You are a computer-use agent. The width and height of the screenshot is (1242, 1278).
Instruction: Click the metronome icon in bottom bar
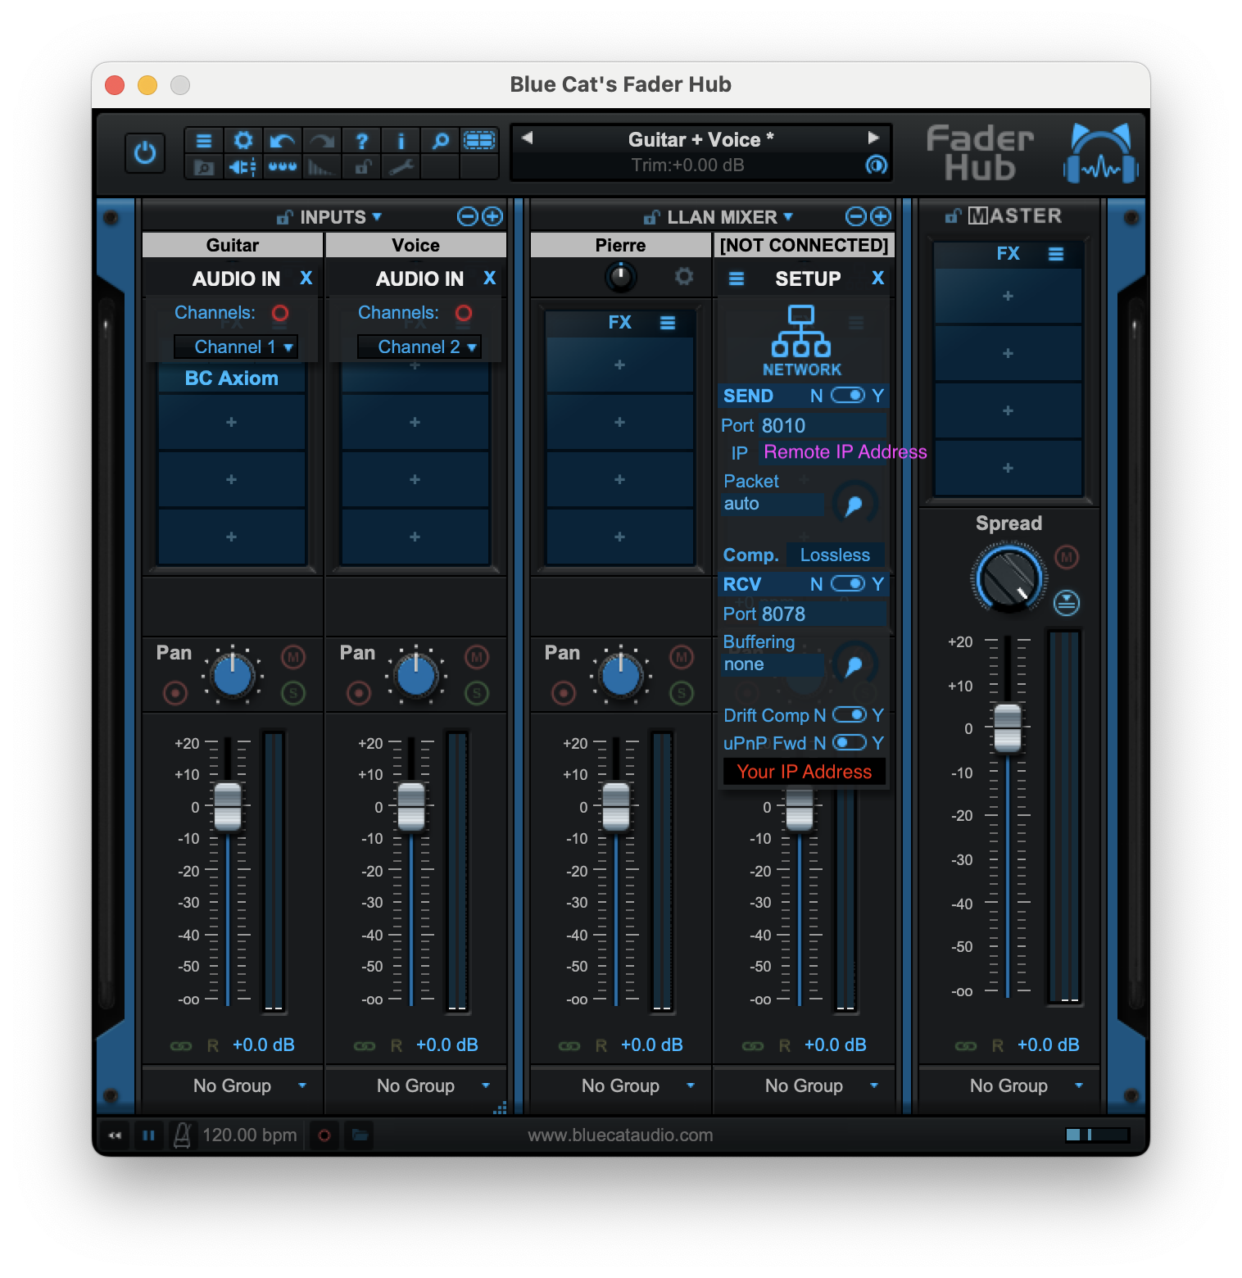click(182, 1135)
